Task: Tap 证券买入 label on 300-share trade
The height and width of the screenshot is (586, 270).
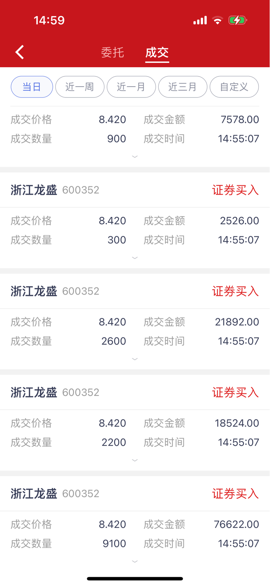Action: (235, 190)
